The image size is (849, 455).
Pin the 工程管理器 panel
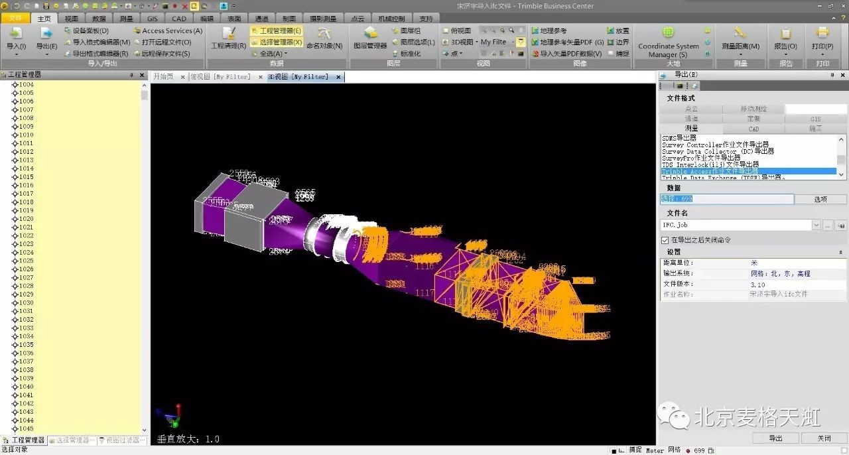(x=131, y=75)
